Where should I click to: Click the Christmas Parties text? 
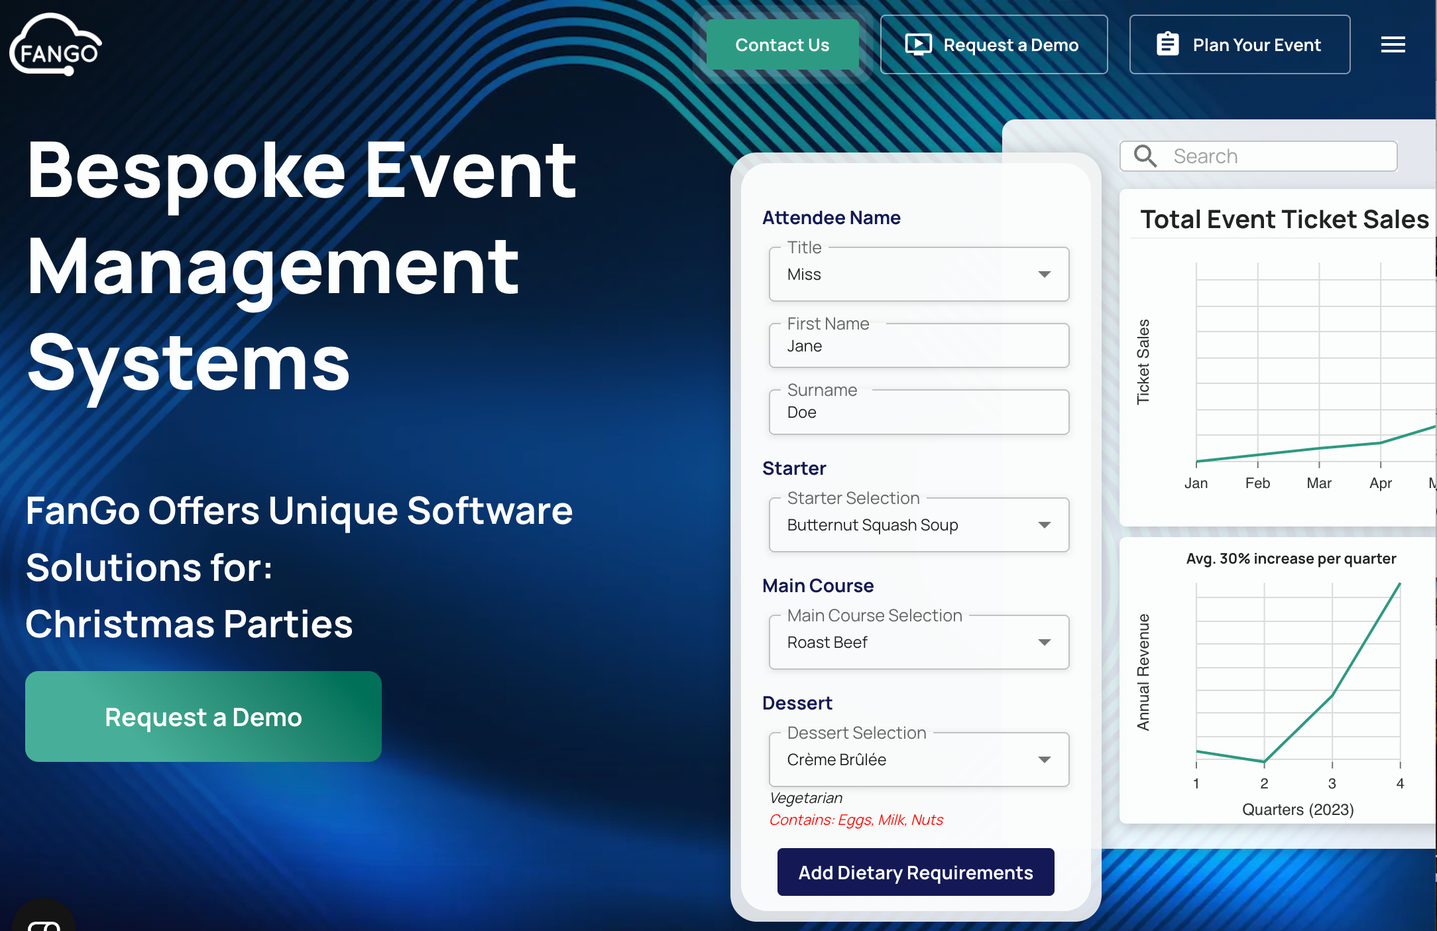pyautogui.click(x=190, y=624)
